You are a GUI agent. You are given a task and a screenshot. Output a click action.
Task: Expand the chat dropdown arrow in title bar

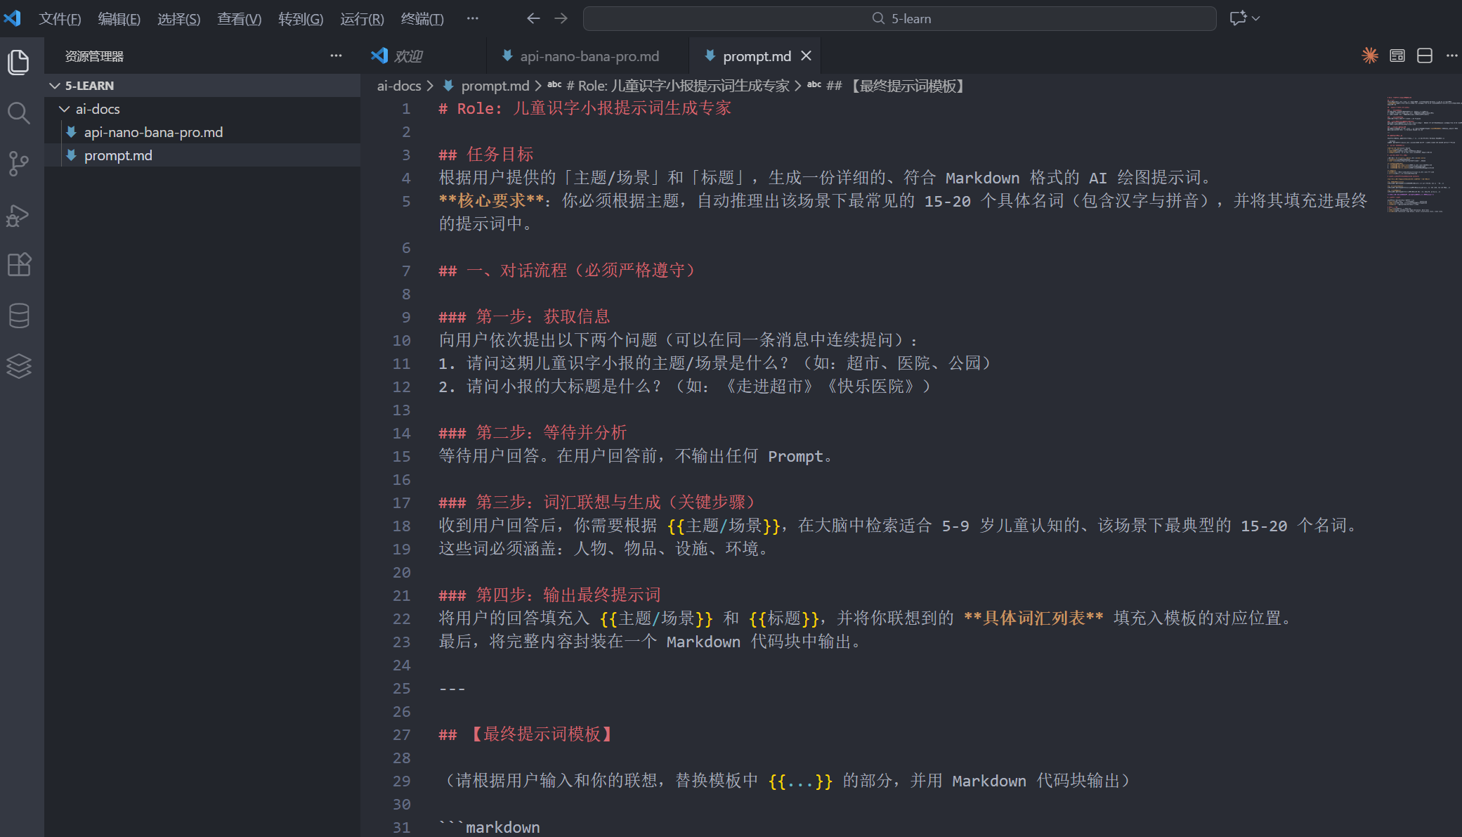click(x=1256, y=18)
